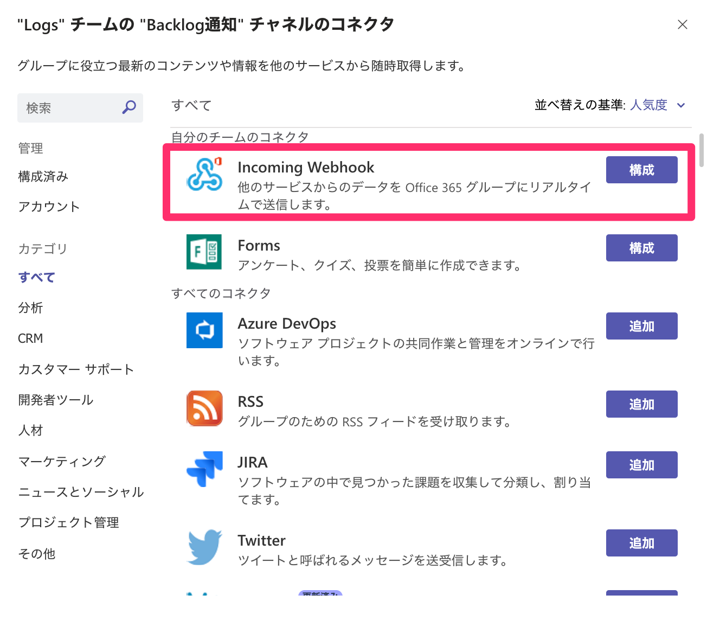Open アカウント in the management list

click(x=49, y=207)
